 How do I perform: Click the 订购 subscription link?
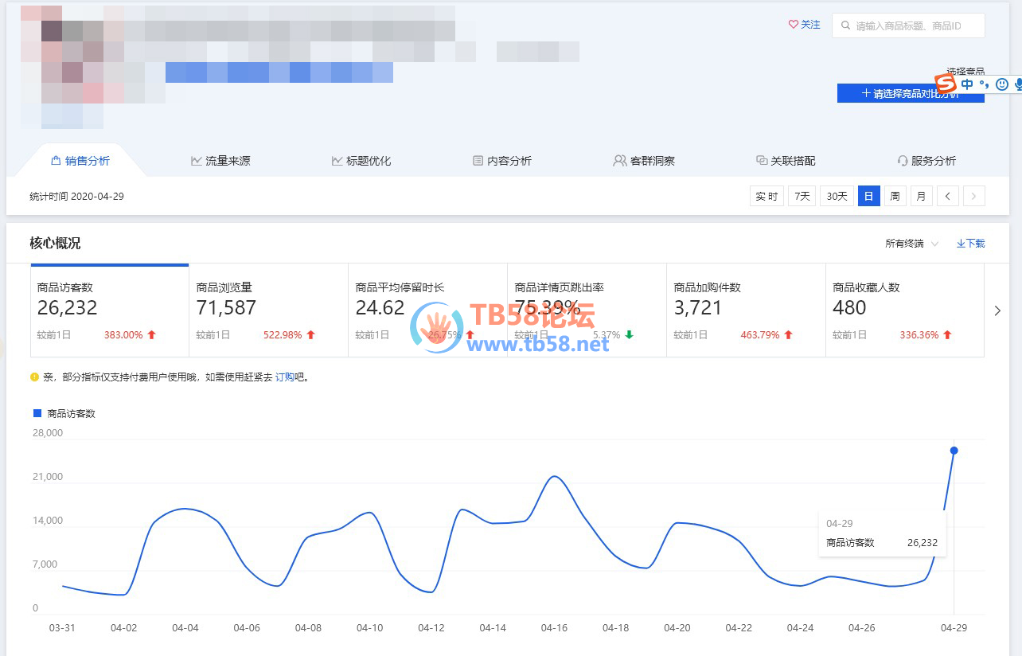tap(285, 377)
